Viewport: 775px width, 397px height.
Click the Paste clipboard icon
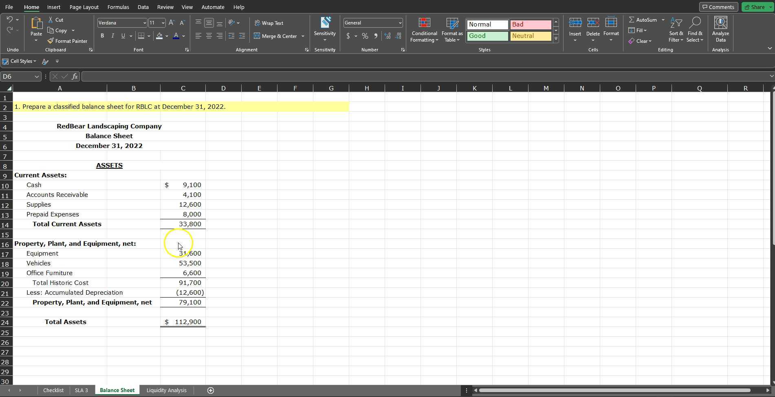pyautogui.click(x=36, y=24)
